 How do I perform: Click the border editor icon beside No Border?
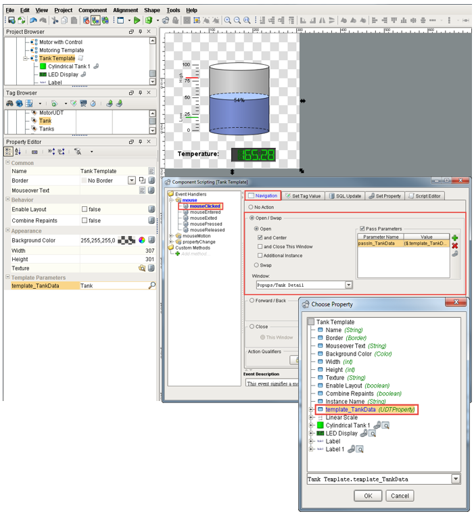click(142, 180)
